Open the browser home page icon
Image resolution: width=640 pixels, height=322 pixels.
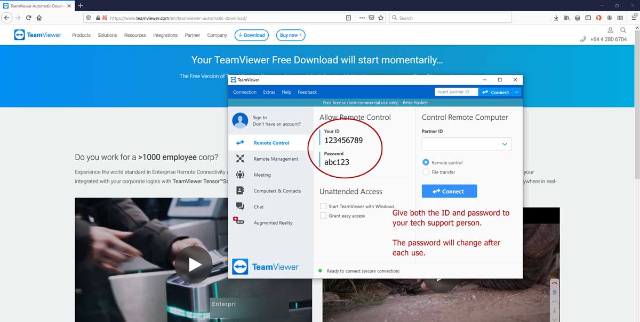[x=39, y=18]
